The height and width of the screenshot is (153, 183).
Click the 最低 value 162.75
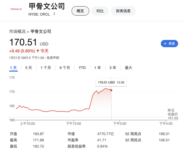tap(38, 146)
